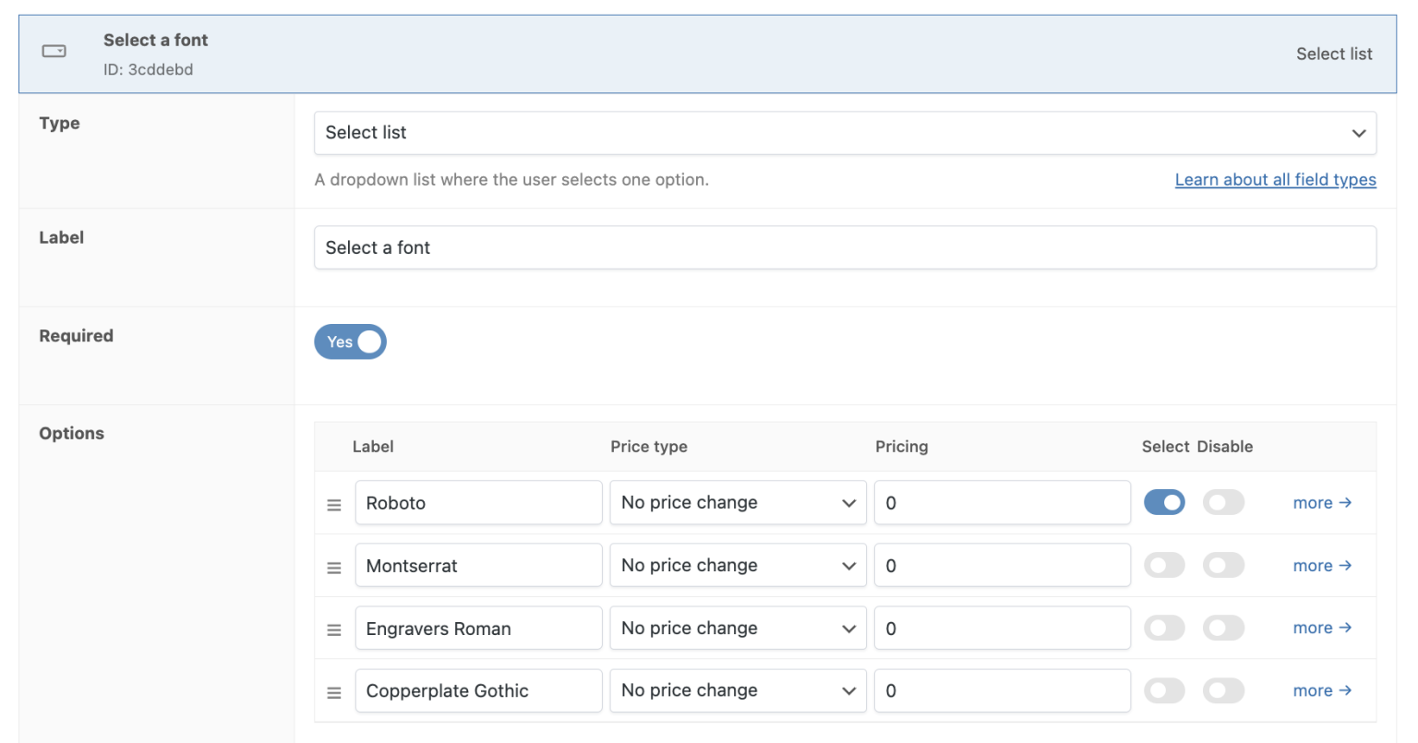The width and height of the screenshot is (1418, 743).
Task: Click drag handle for Copperplate Gothic option
Action: coord(334,692)
